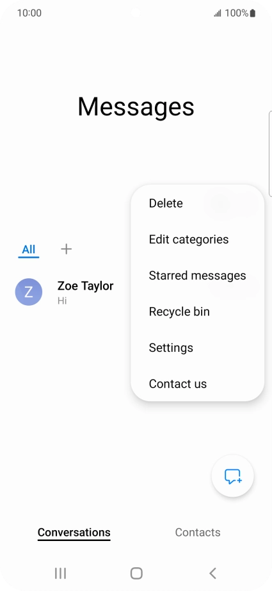Tap the signal strength icon
Viewport: 272px width, 591px height.
[x=218, y=13]
